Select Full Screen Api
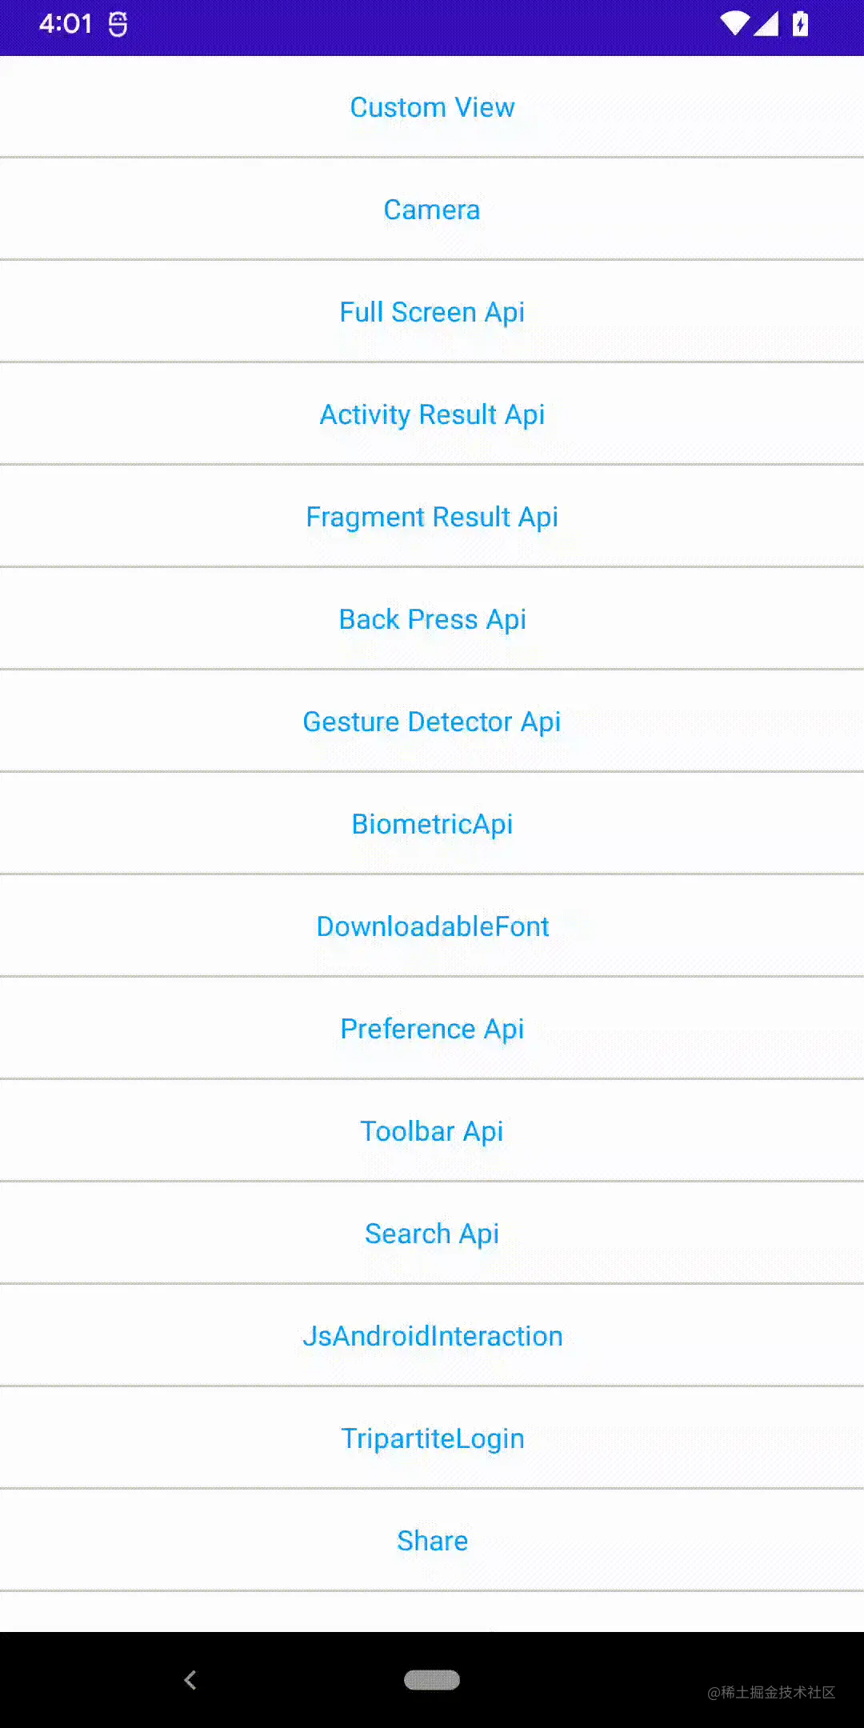 click(432, 312)
